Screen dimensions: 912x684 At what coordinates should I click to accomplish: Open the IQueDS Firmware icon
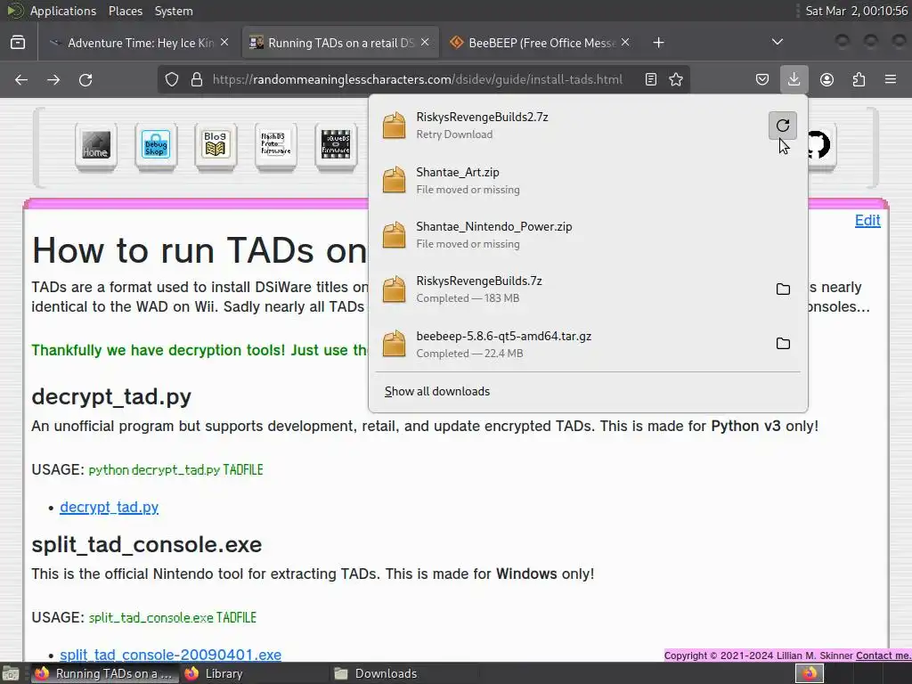coord(336,145)
